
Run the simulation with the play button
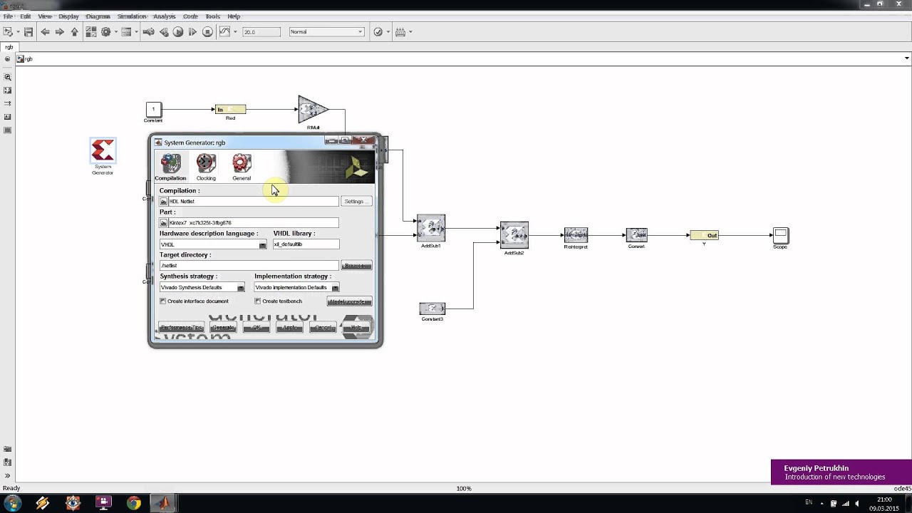pyautogui.click(x=178, y=32)
